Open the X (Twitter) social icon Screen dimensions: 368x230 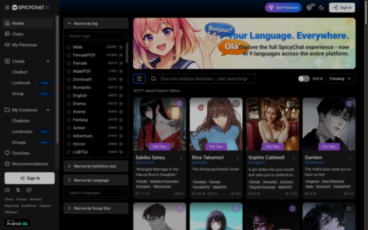[x=18, y=190]
